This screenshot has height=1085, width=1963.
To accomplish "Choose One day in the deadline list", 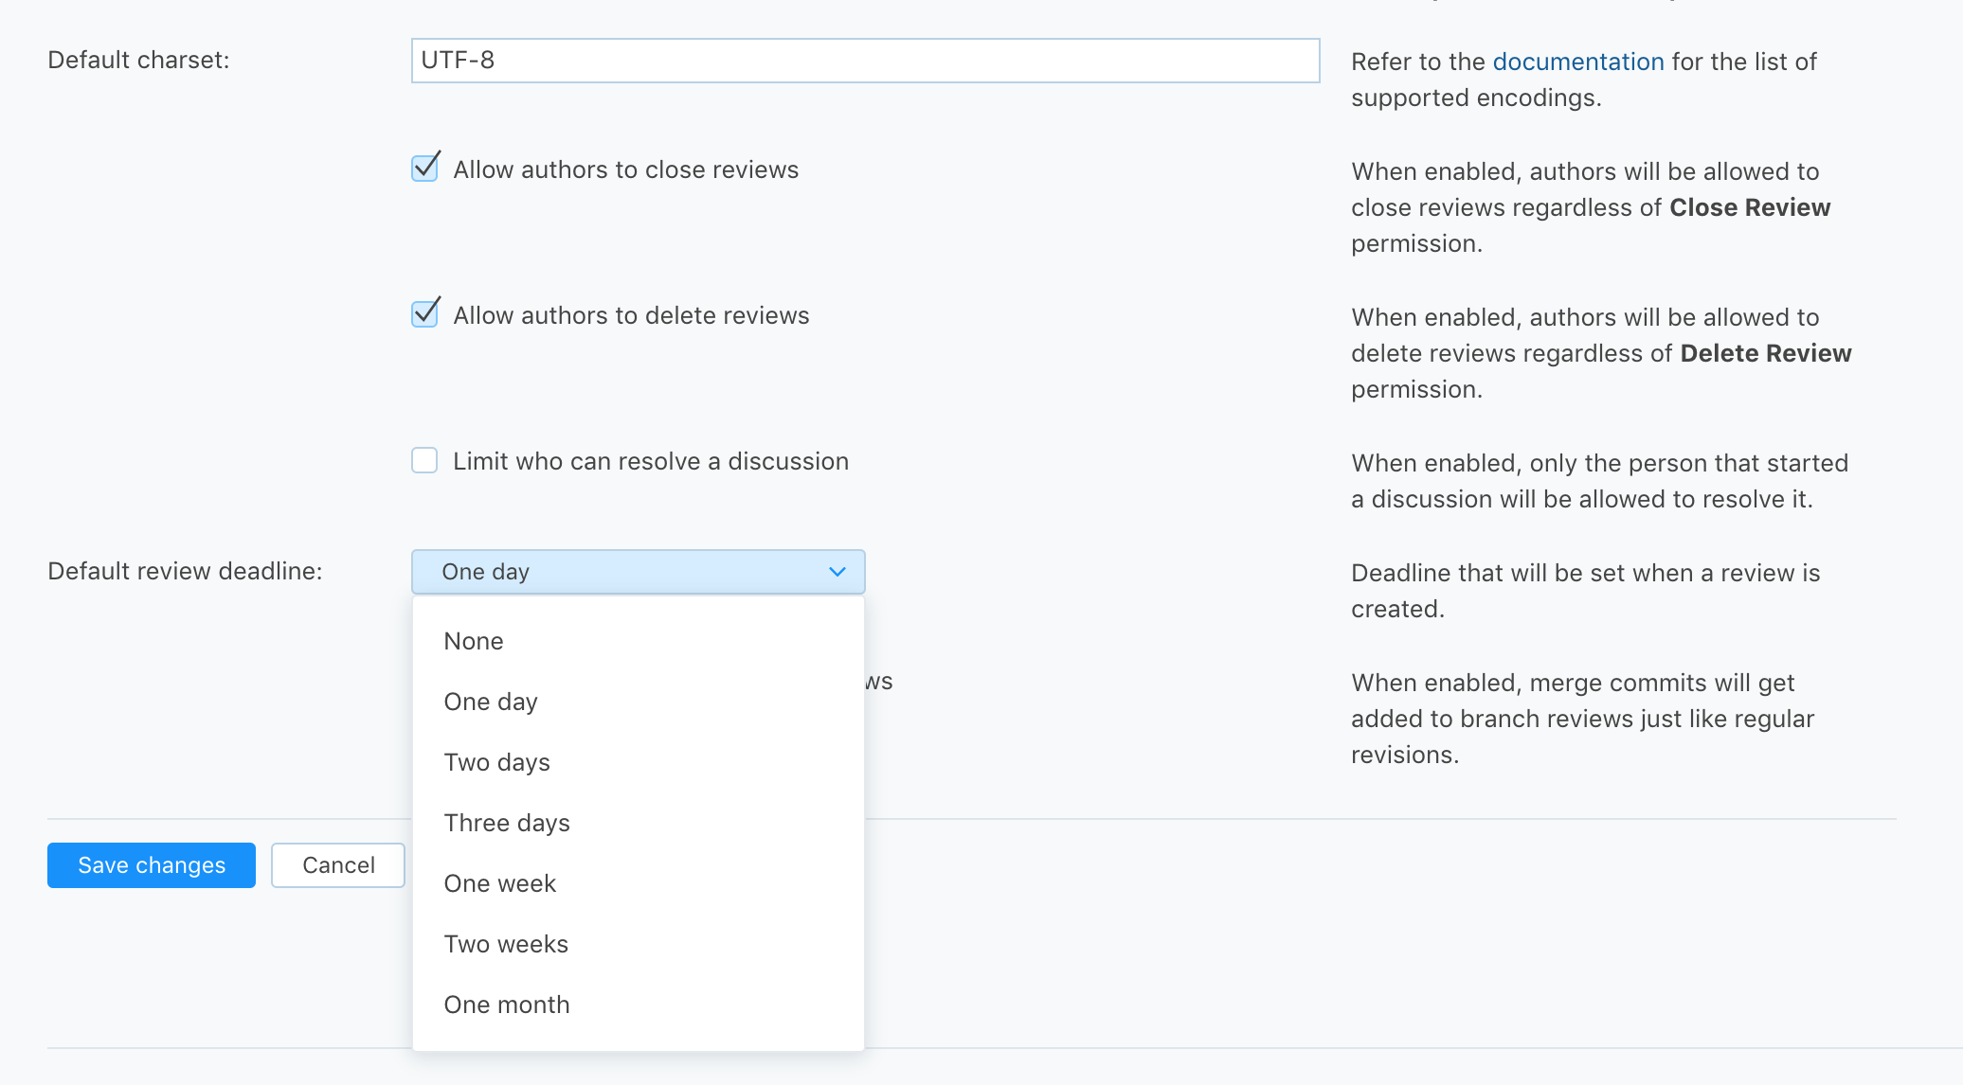I will tap(638, 702).
